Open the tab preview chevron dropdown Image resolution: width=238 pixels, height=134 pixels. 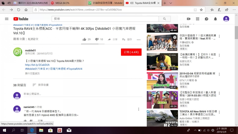171,3
